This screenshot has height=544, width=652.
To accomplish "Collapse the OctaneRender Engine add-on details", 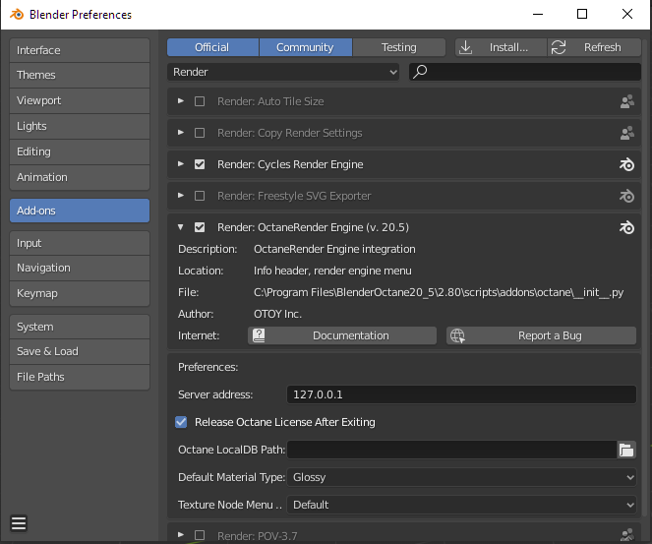I will (181, 227).
